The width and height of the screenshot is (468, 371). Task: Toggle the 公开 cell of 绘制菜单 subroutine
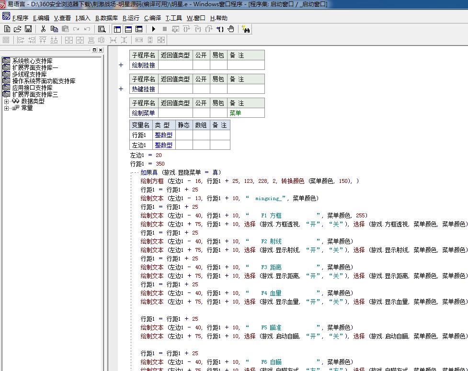(201, 113)
